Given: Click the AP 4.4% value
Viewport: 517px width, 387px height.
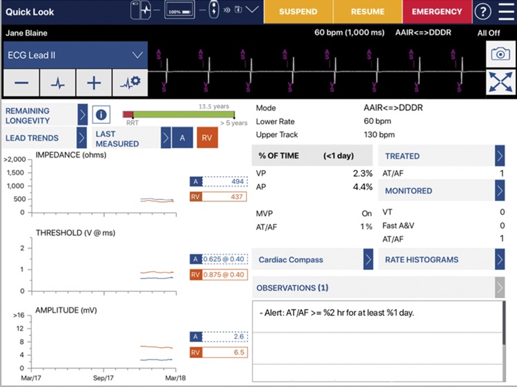Looking at the screenshot, I should point(363,187).
